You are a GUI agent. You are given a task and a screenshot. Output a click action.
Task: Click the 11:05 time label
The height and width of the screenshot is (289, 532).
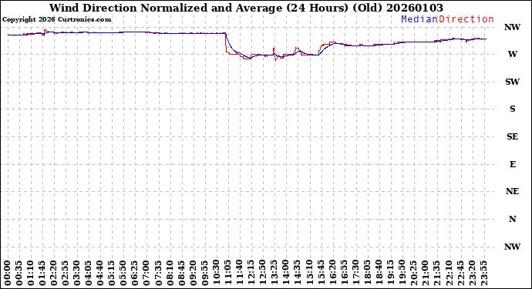click(x=228, y=273)
